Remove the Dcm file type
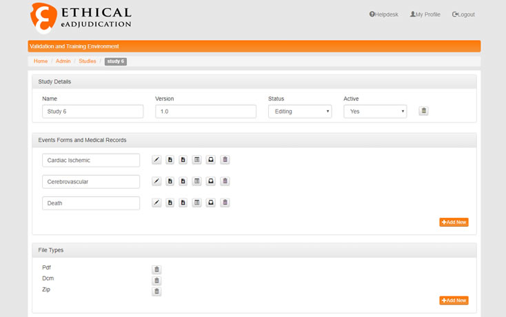506x317 pixels. [156, 280]
